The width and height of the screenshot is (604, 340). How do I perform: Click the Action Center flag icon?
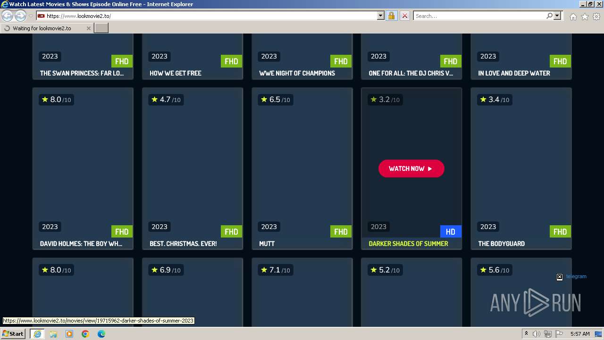[559, 334]
